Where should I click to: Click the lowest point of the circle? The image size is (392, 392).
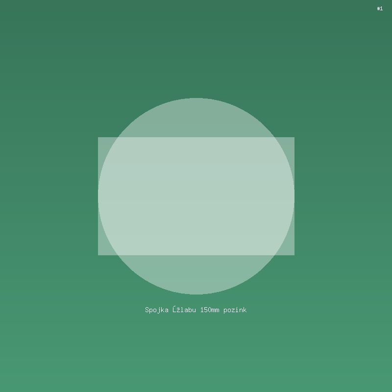[196, 293]
